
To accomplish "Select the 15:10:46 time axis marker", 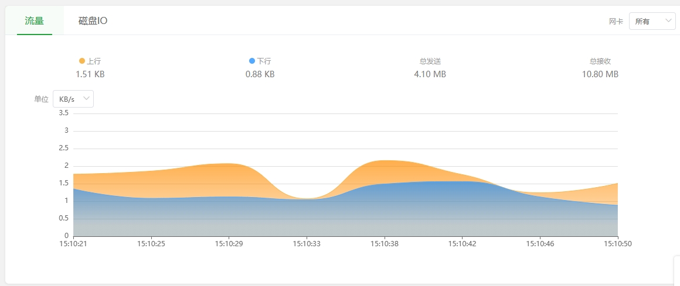I will coord(540,243).
